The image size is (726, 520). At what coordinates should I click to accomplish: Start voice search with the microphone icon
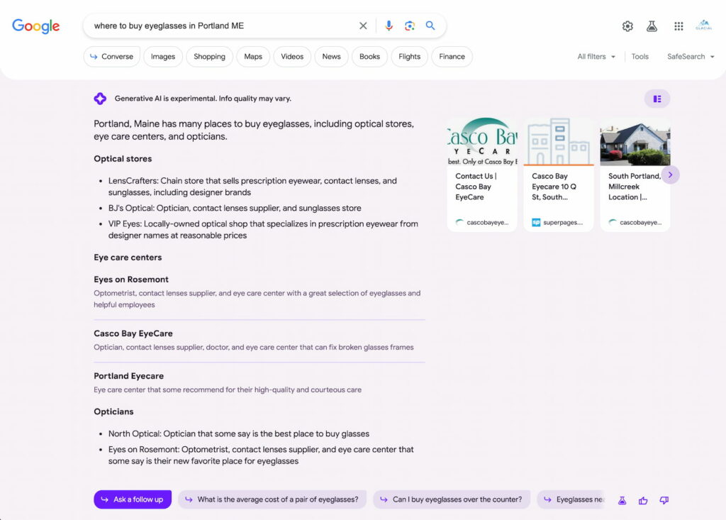(389, 26)
